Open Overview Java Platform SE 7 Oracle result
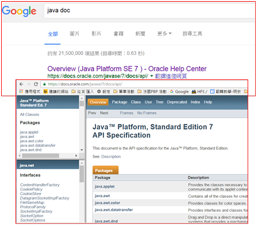Screen dimensions: 258x226 pos(127,69)
